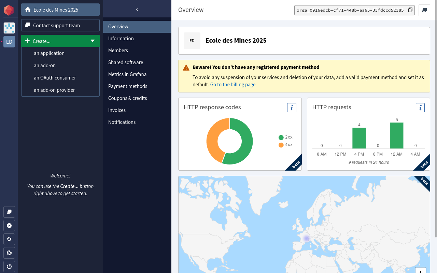Toggle the 2xx legend entry
437x273 pixels.
[x=285, y=137]
